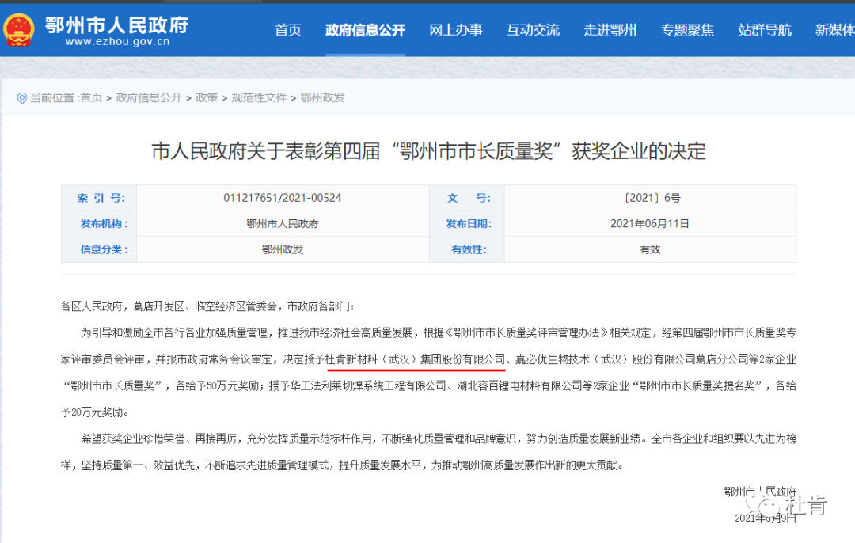Click the underlined company name 杜肯新材料（武汉）集团股份有限公司
855x543 pixels.
click(x=416, y=359)
